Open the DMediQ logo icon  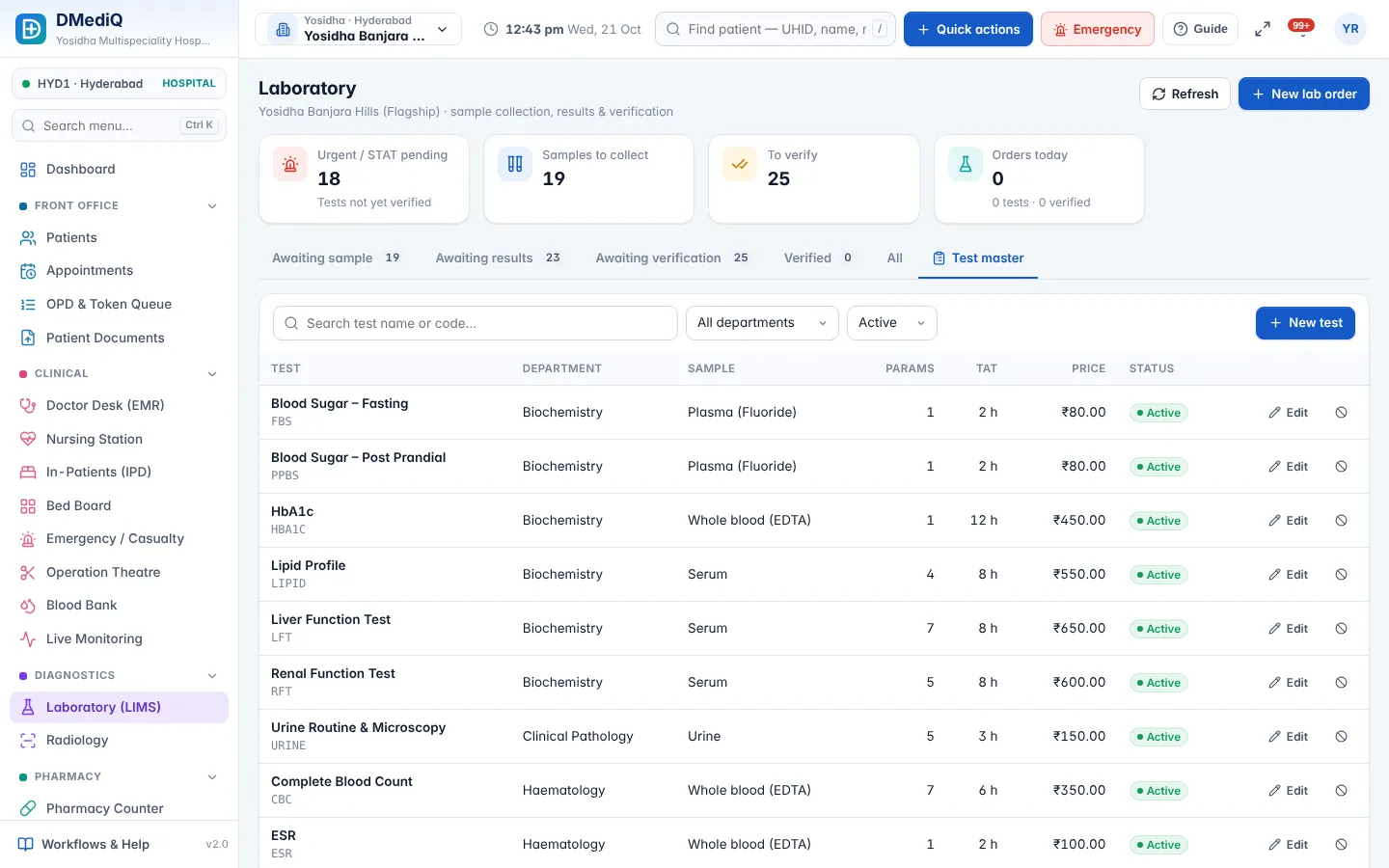[x=31, y=29]
